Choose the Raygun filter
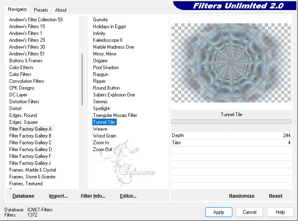The height and width of the screenshot is (221, 298). pyautogui.click(x=101, y=74)
